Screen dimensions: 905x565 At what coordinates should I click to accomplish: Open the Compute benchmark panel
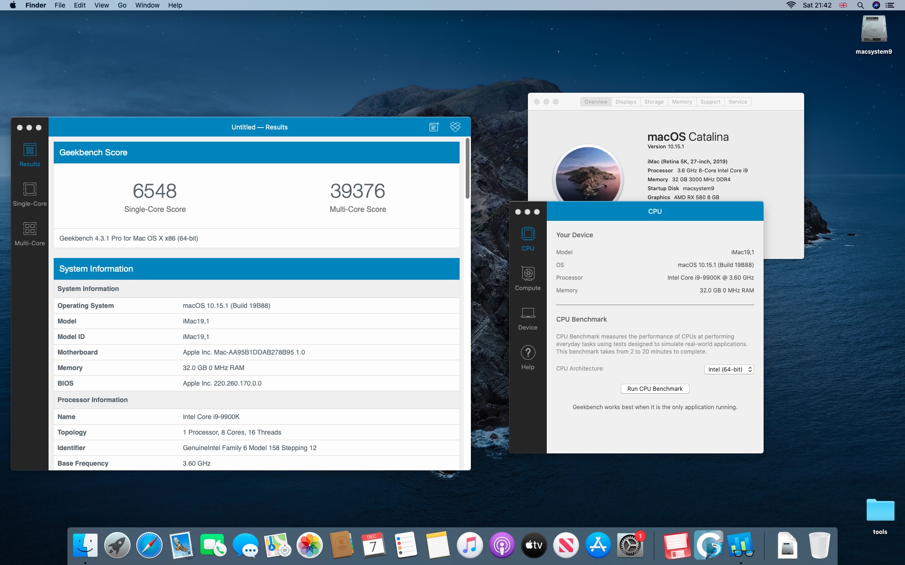click(x=527, y=278)
